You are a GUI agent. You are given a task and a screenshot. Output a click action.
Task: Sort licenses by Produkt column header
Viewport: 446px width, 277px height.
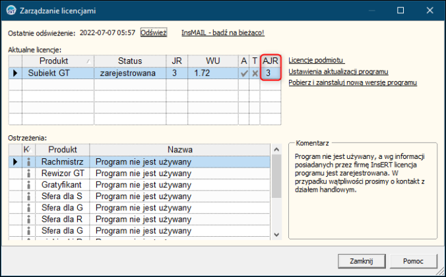[x=58, y=61]
